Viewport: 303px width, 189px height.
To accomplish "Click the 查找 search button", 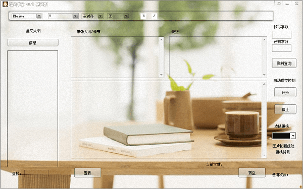I will click(87, 172).
